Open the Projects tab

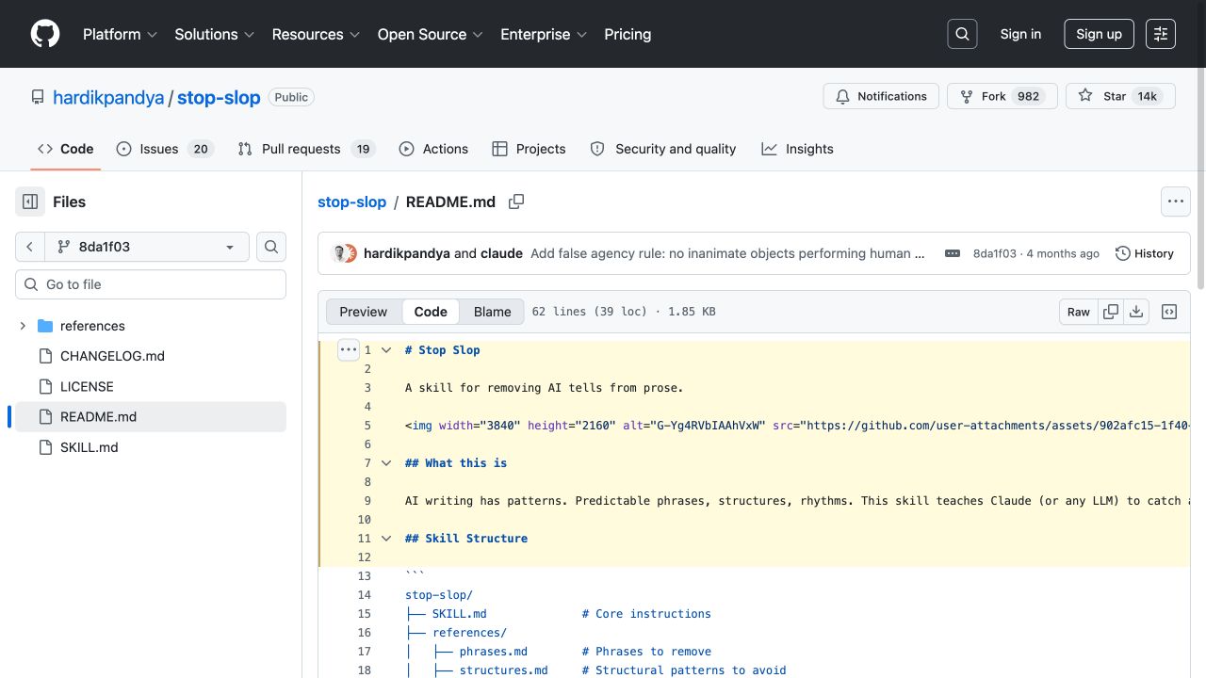(x=529, y=149)
